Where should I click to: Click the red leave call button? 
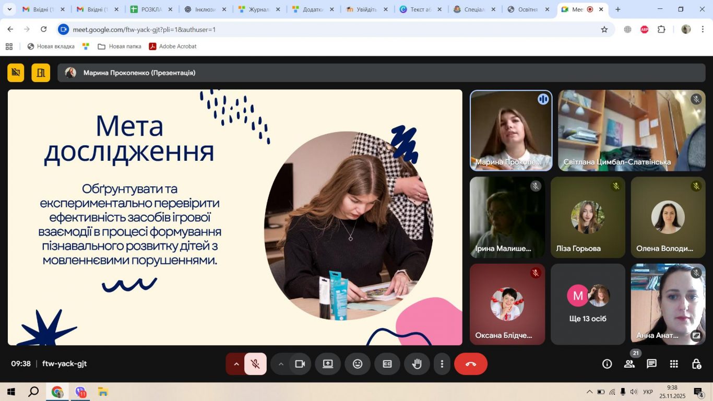point(471,364)
